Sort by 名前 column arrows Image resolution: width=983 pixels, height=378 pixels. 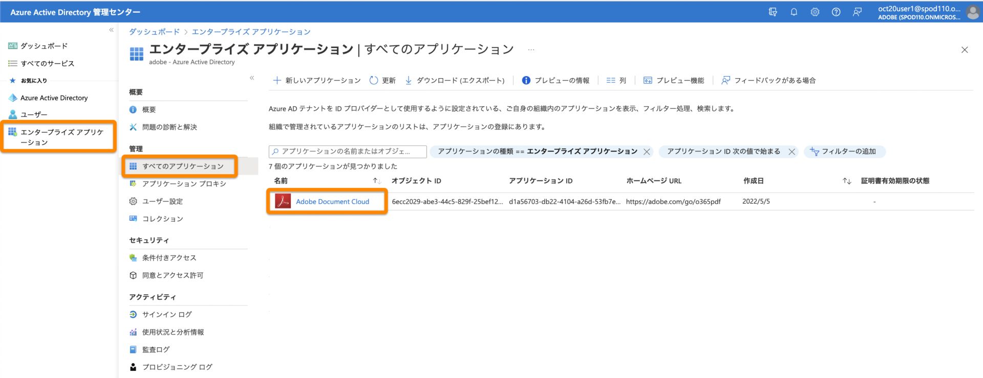tap(376, 181)
